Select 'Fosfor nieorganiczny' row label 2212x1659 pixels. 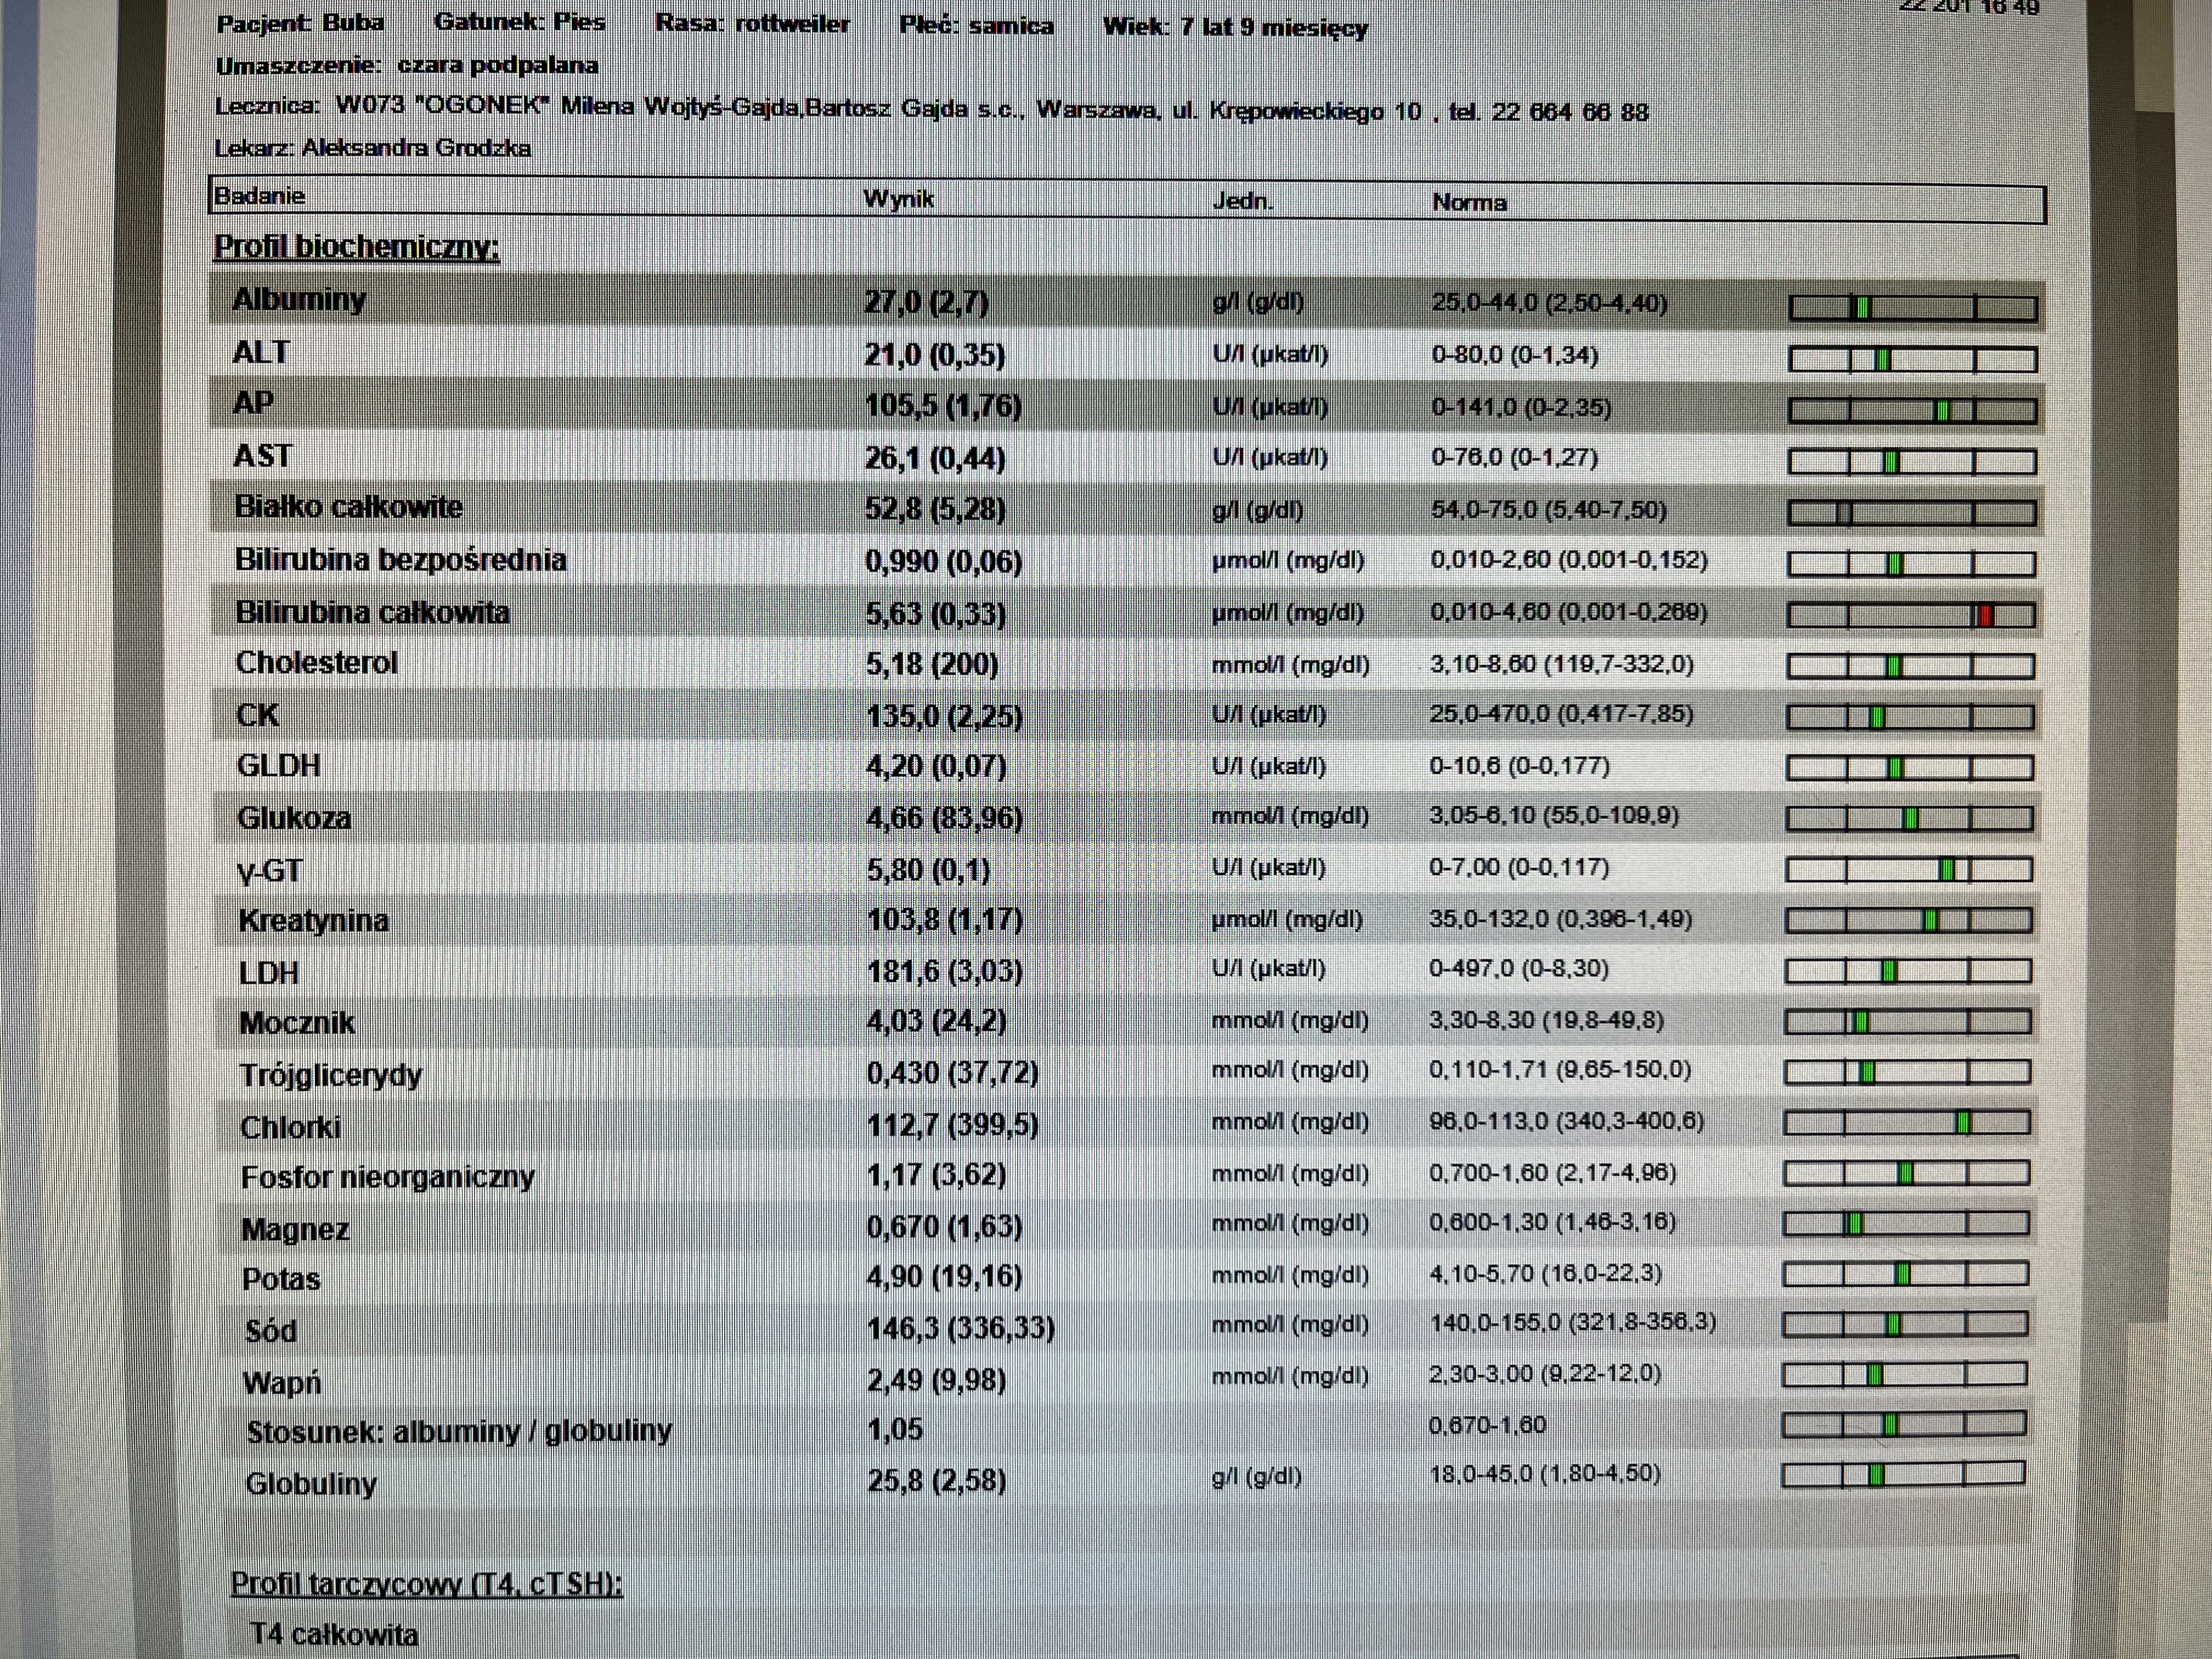388,1178
